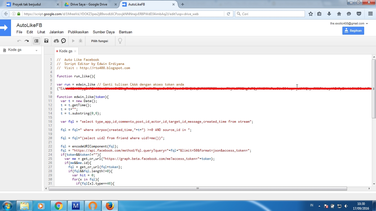This screenshot has width=376, height=211.
Task: Click the Pocket icon in Firefox toolbar
Action: pyautogui.click(x=359, y=14)
